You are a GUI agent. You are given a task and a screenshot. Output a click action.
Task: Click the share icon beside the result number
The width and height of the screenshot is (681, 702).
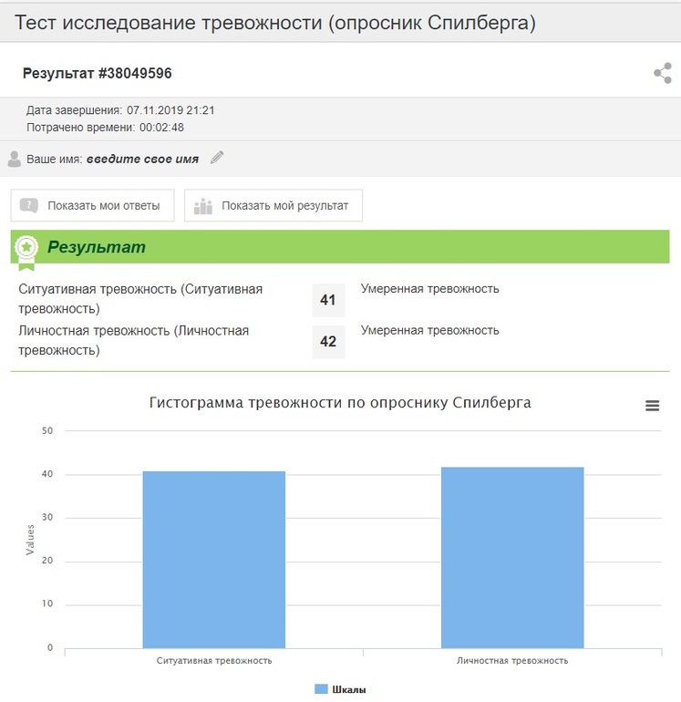663,74
